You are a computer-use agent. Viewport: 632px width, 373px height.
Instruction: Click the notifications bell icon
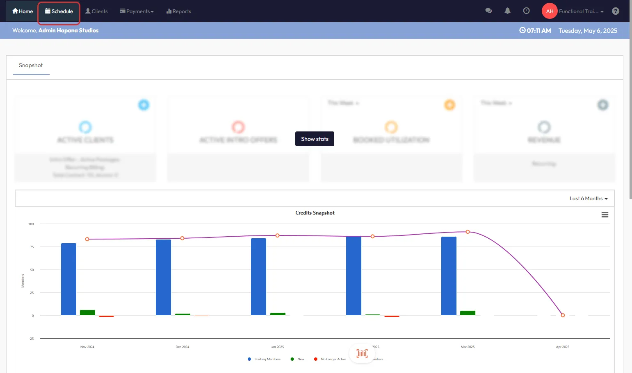(507, 11)
